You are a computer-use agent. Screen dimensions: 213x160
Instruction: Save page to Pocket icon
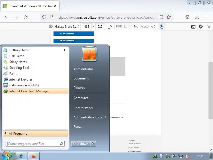coord(187,17)
